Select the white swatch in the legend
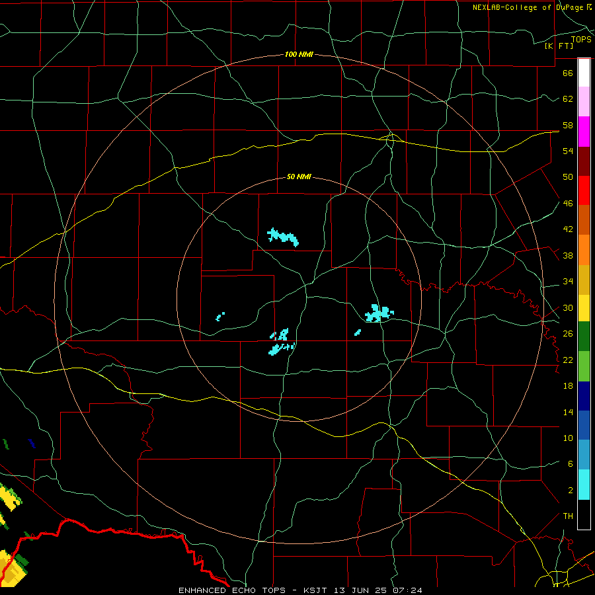 (x=584, y=73)
